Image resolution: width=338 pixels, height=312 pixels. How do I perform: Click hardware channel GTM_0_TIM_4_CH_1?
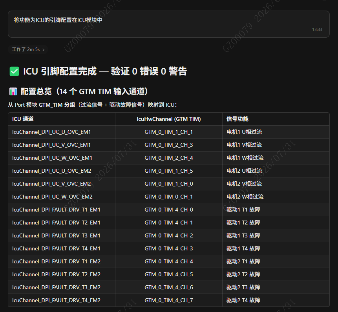169,223
